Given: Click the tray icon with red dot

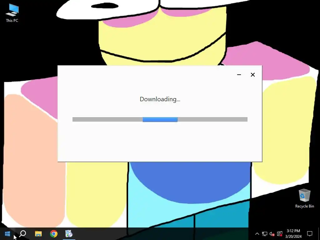Looking at the screenshot, I should [x=280, y=234].
